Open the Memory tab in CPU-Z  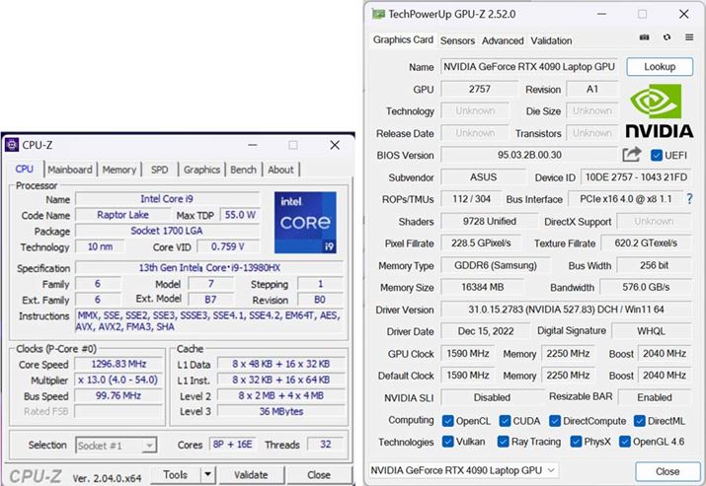pos(119,170)
